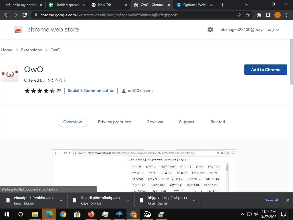The width and height of the screenshot is (293, 220).
Task: Click the chrome web store logo
Action: 19,30
